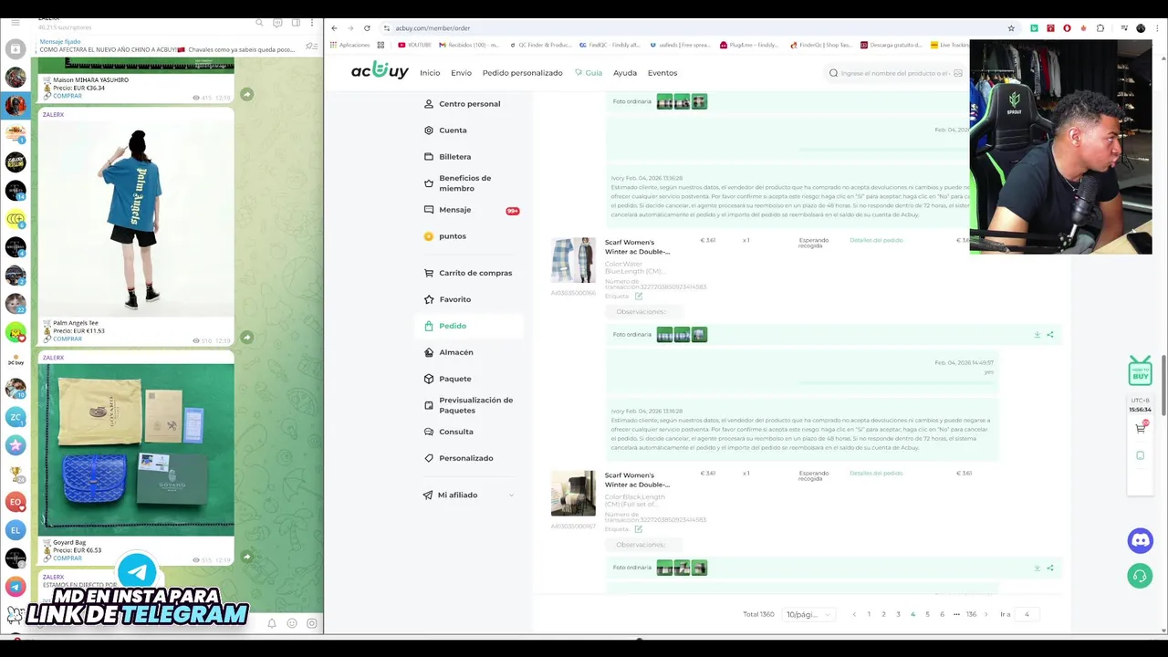Click COMPRAR link under Goyard Bag
This screenshot has width=1168, height=657.
67,558
